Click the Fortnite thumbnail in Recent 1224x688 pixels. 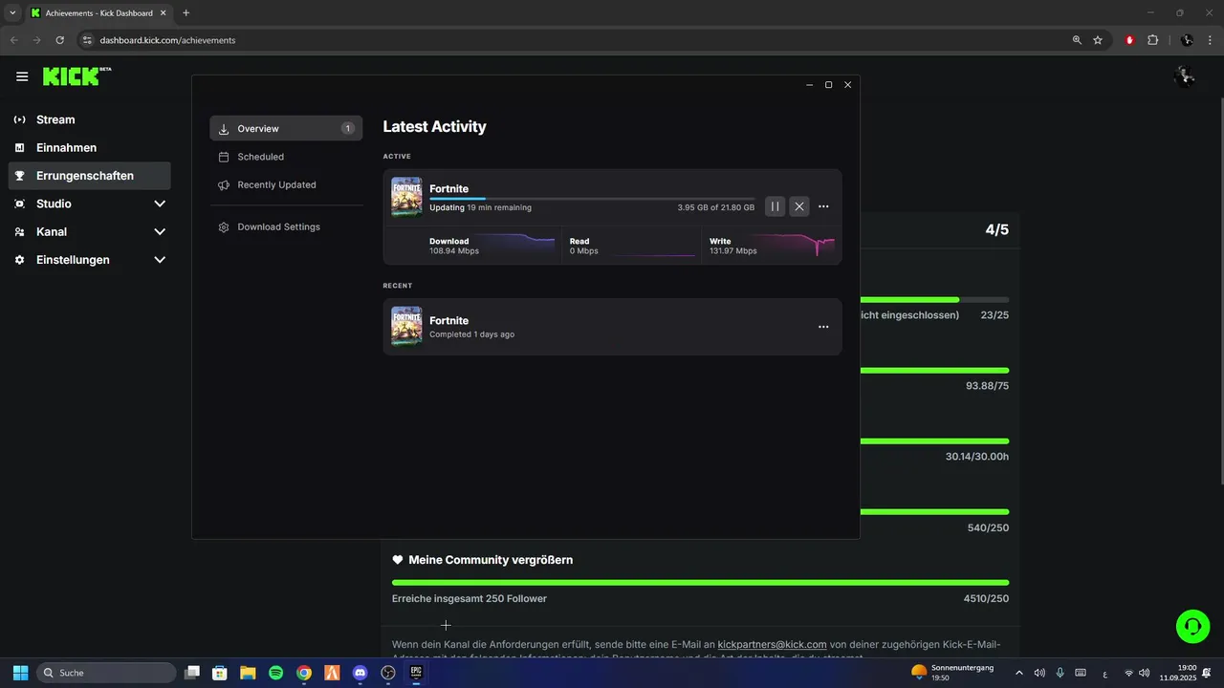click(x=406, y=326)
